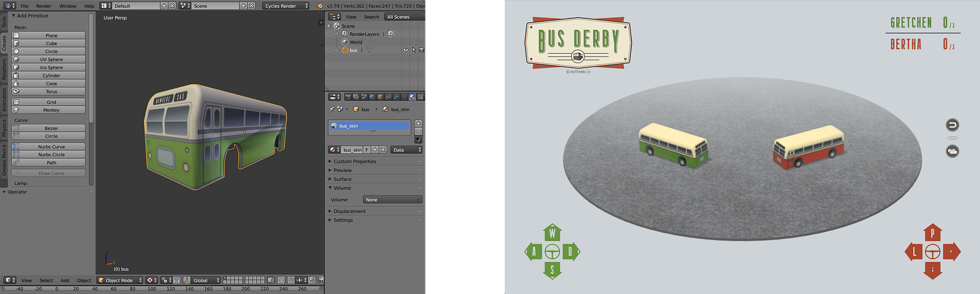Add a UV Sphere mesh
Viewport: 980px width, 294px height.
click(x=48, y=59)
